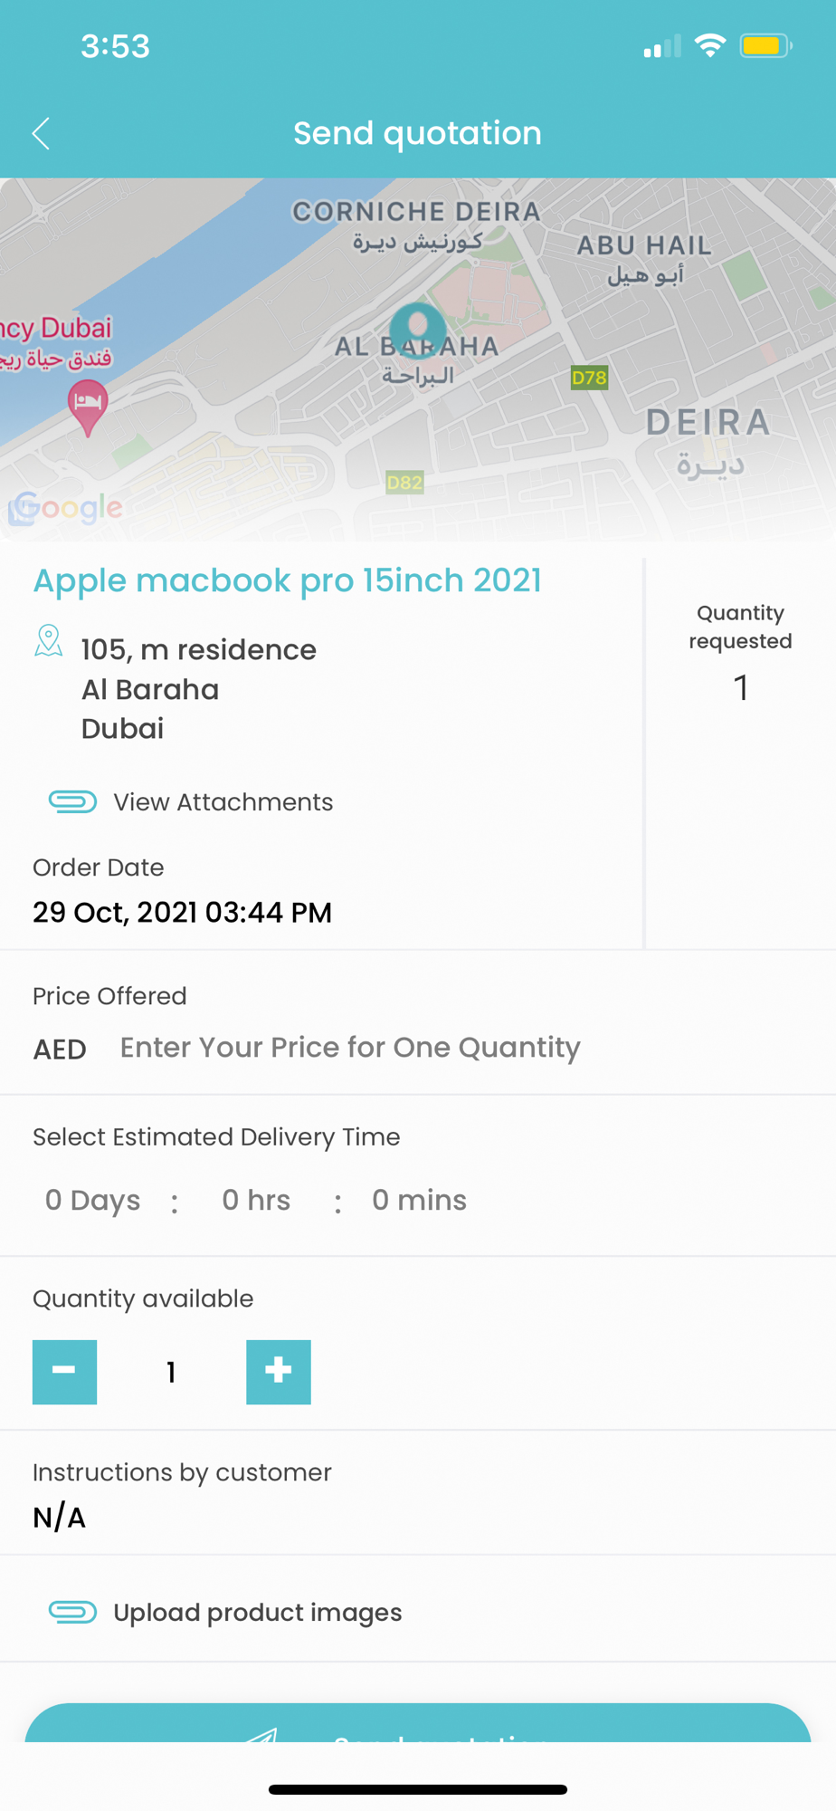
Task: Open the hrs delivery time picker
Action: [256, 1200]
